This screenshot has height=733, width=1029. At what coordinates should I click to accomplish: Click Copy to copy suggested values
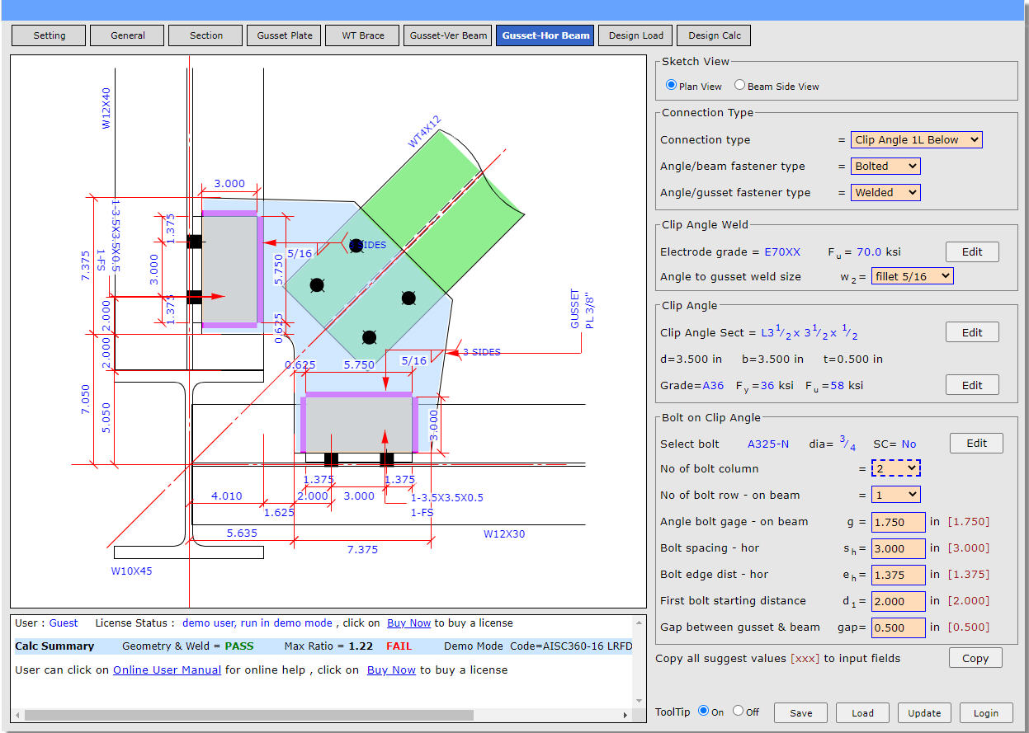[x=975, y=658]
